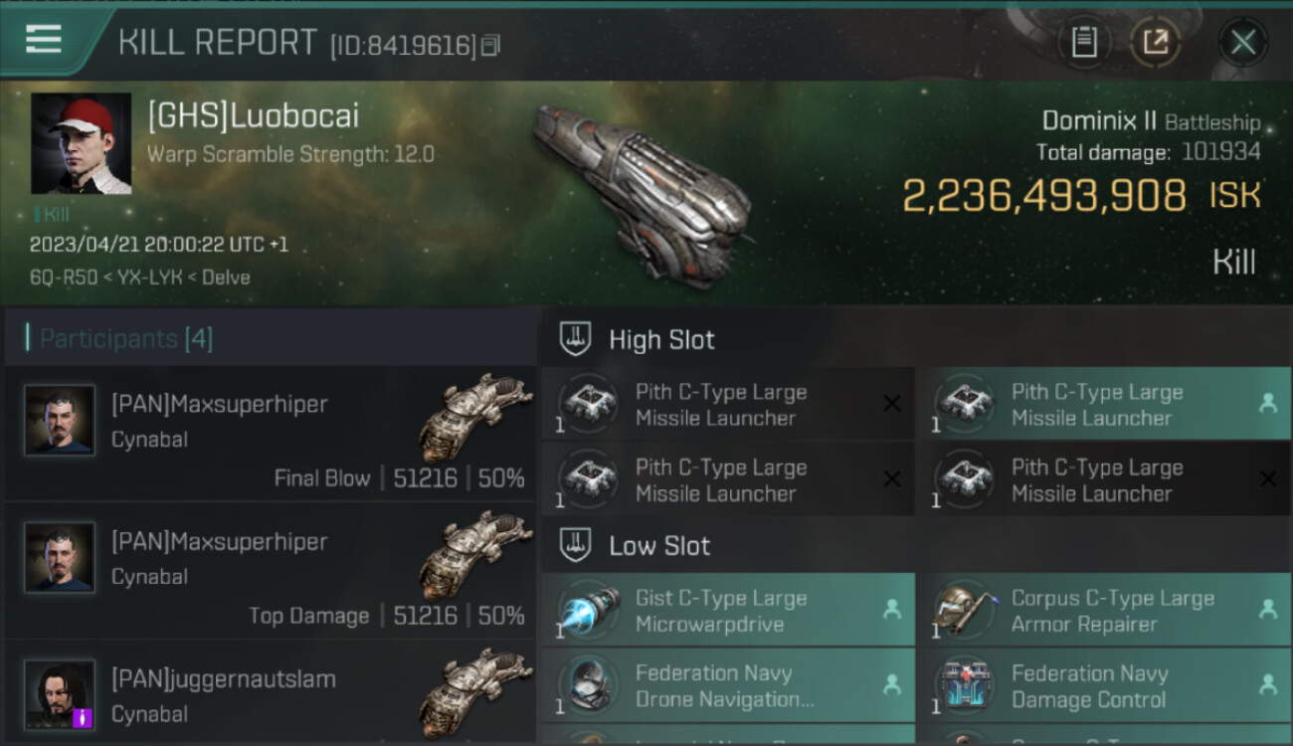Image resolution: width=1293 pixels, height=746 pixels.
Task: Share kill report via export icon
Action: pyautogui.click(x=1155, y=42)
